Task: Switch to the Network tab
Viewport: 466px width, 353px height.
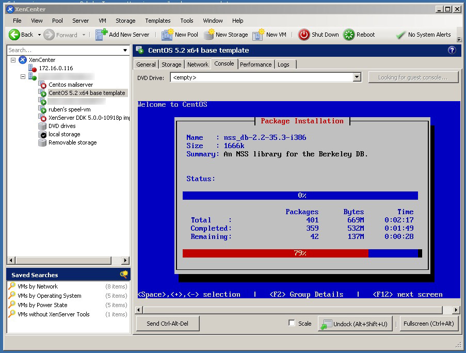Action: [x=198, y=65]
